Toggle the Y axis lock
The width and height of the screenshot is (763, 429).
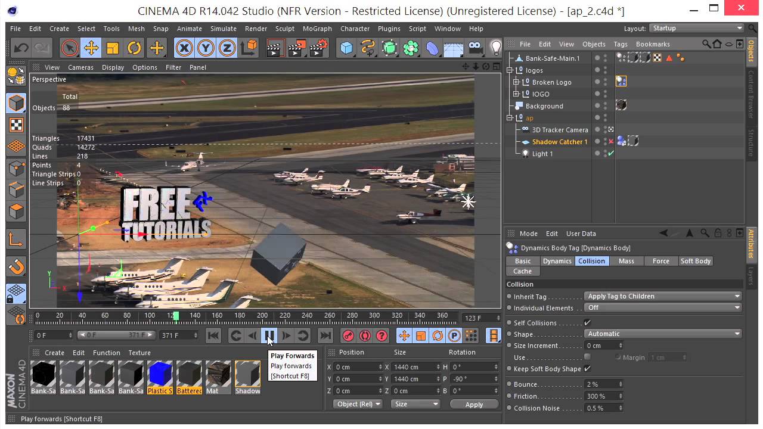[x=206, y=48]
